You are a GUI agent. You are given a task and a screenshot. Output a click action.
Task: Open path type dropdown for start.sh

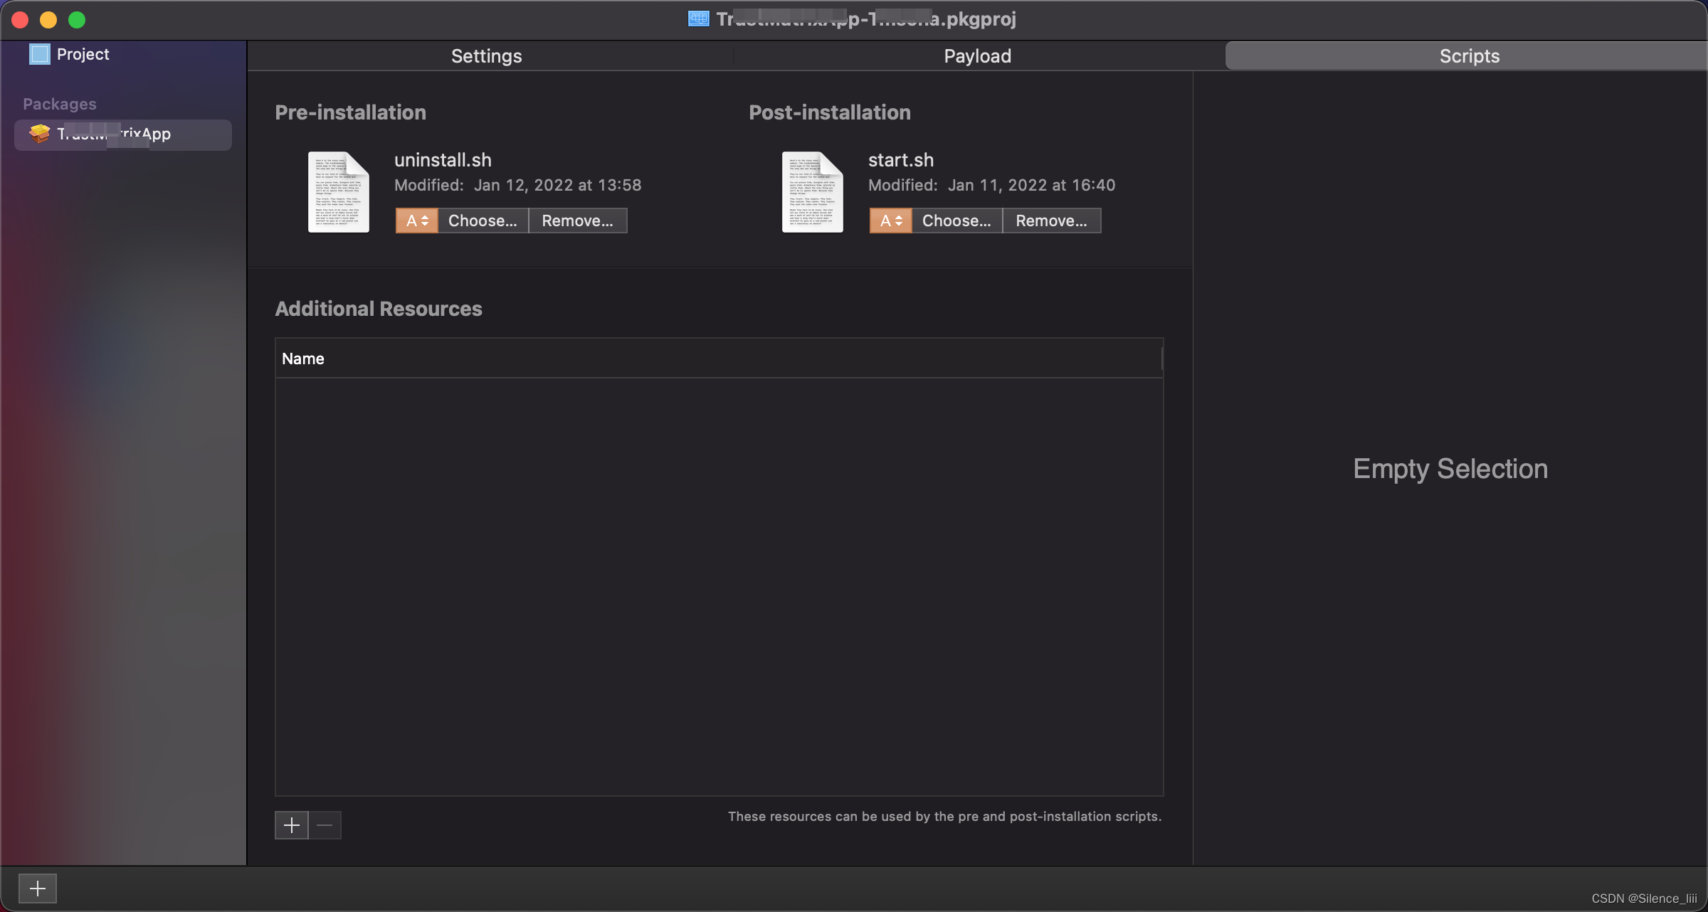coord(891,221)
